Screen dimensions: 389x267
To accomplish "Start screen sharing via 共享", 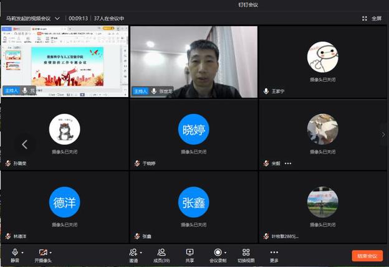I will point(190,255).
